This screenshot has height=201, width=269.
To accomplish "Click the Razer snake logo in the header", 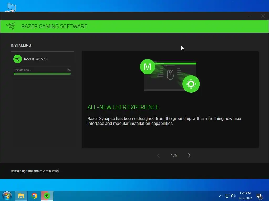I will 11,26.
